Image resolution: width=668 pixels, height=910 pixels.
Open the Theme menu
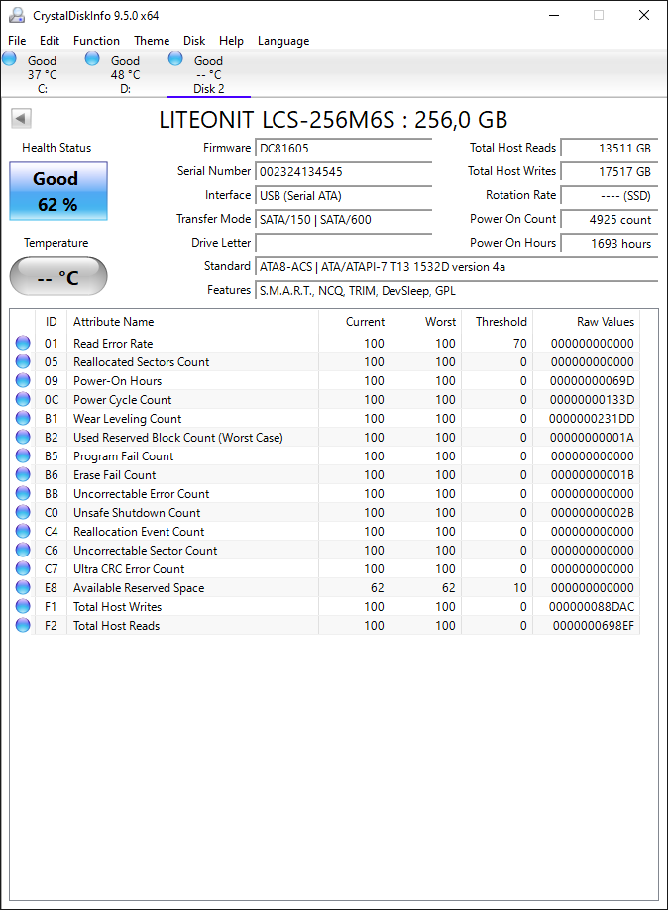pos(152,40)
